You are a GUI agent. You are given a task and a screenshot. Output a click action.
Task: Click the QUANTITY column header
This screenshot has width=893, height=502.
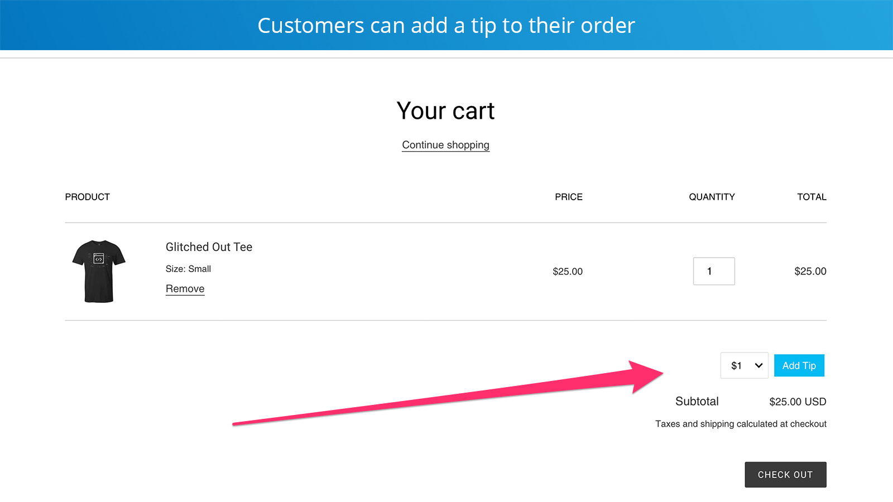click(x=712, y=196)
